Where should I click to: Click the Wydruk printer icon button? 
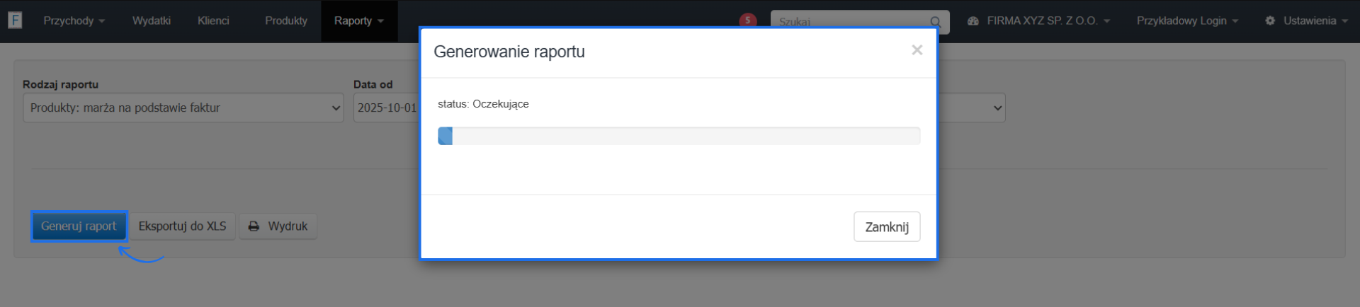pos(278,226)
